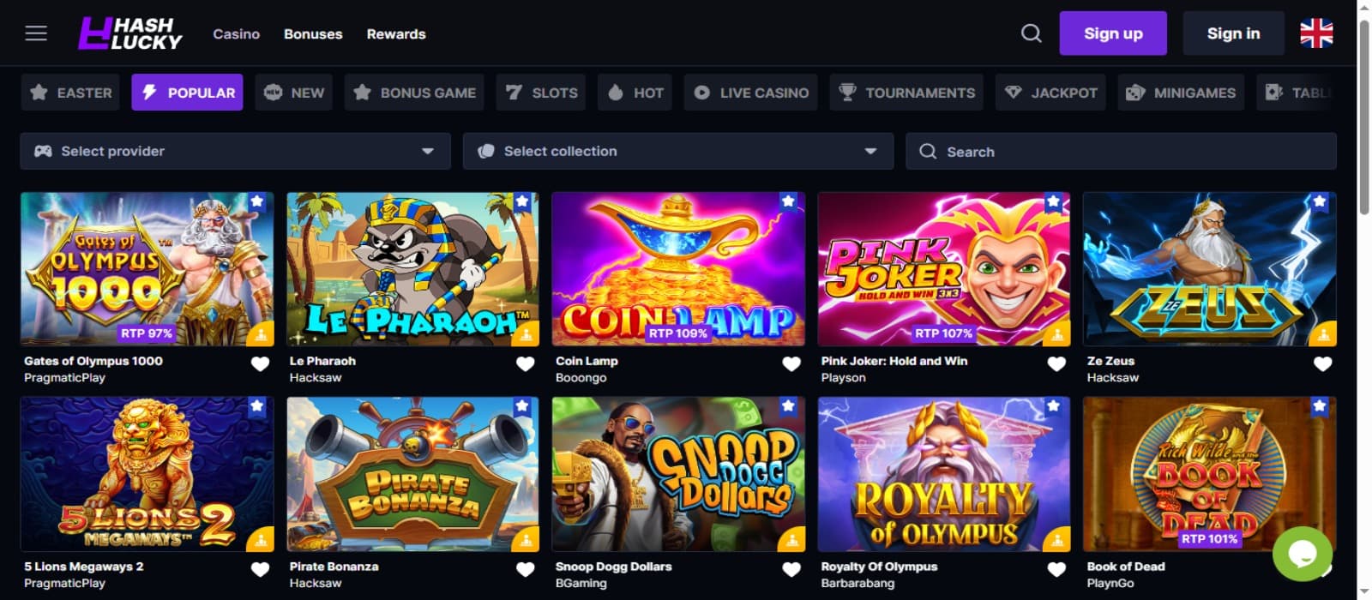1372x600 pixels.
Task: Favorite Gates of Olympus 1000 heart
Action: 260,364
